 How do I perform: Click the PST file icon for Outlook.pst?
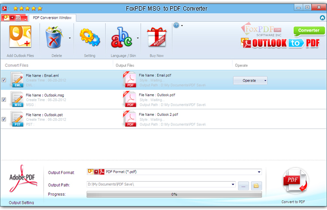(x=17, y=119)
